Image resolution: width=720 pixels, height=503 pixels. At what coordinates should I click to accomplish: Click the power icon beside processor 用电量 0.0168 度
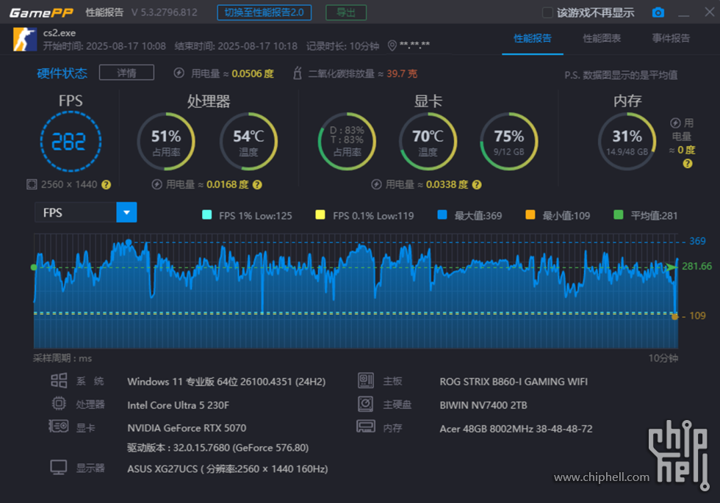pyautogui.click(x=157, y=184)
